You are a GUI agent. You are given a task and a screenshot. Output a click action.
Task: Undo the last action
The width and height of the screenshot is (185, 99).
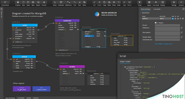119,2
